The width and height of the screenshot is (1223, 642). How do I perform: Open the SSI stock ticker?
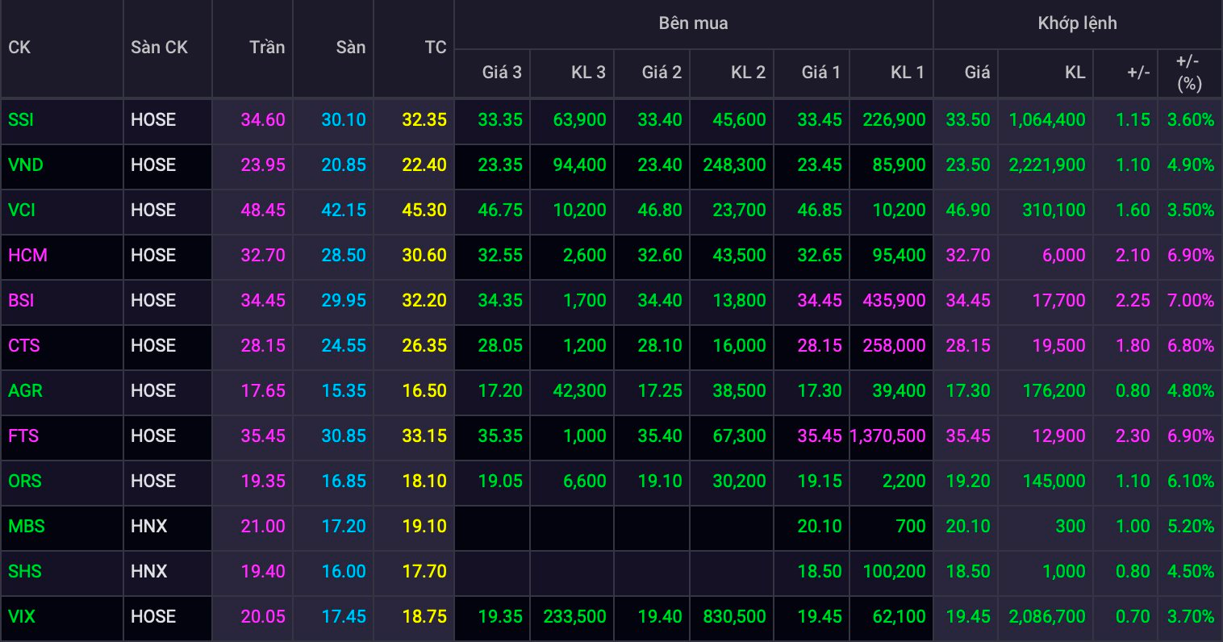(x=21, y=120)
